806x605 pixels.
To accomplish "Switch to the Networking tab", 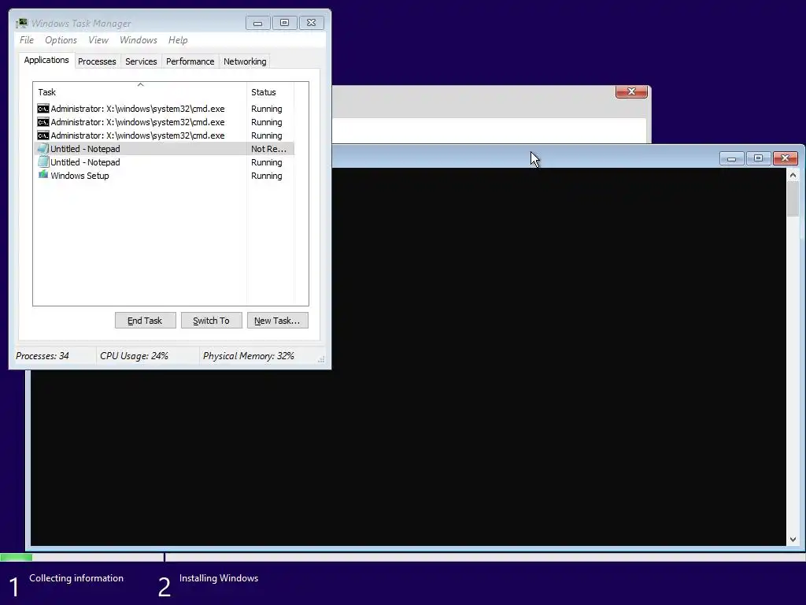I will pos(245,61).
